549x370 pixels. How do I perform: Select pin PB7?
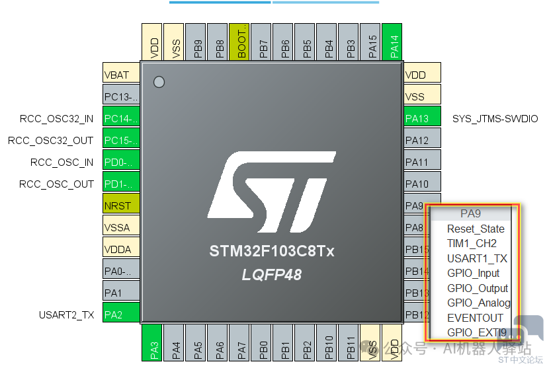tap(261, 42)
